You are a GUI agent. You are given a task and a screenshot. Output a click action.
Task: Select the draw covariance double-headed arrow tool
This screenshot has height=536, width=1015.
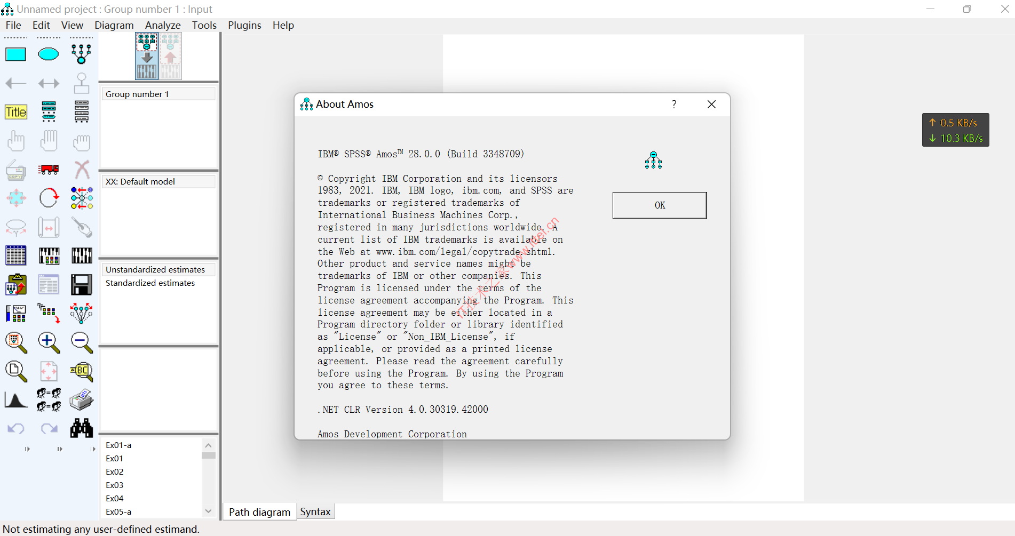(49, 83)
